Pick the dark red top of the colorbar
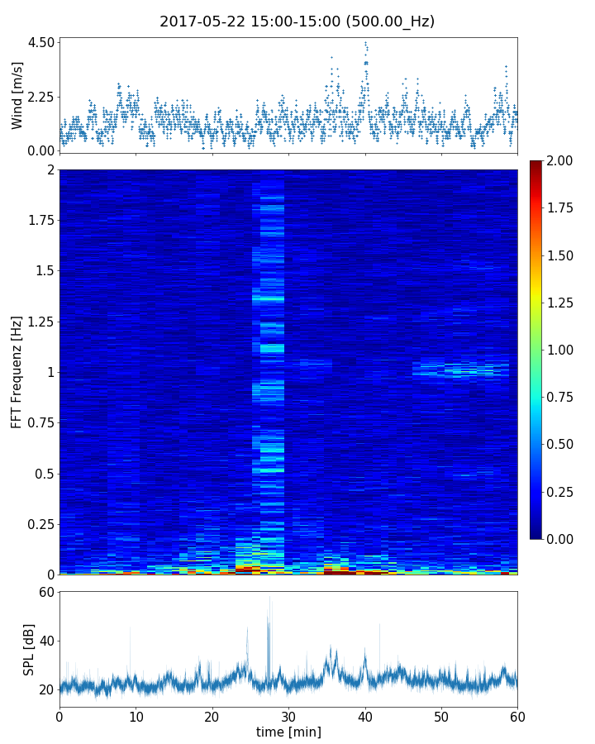The image size is (595, 744). pyautogui.click(x=536, y=164)
